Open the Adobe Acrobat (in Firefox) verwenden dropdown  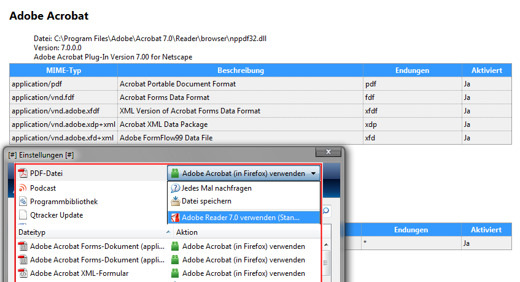[244, 173]
